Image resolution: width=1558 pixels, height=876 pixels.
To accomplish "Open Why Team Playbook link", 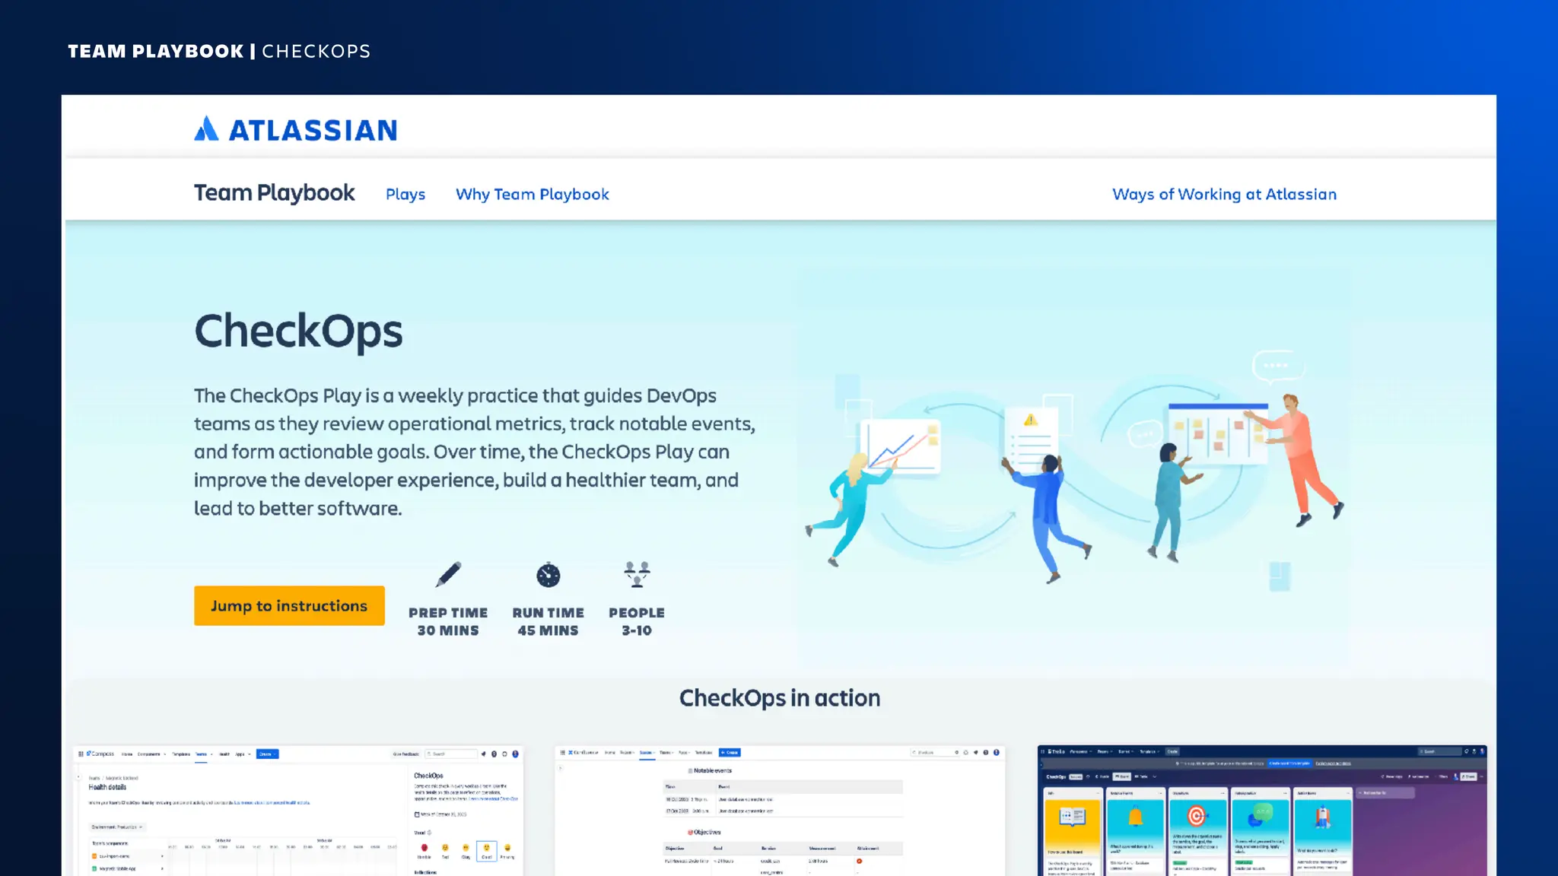I will tap(533, 195).
